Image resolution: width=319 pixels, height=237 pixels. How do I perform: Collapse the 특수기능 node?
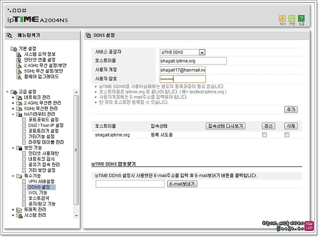tap(13, 176)
